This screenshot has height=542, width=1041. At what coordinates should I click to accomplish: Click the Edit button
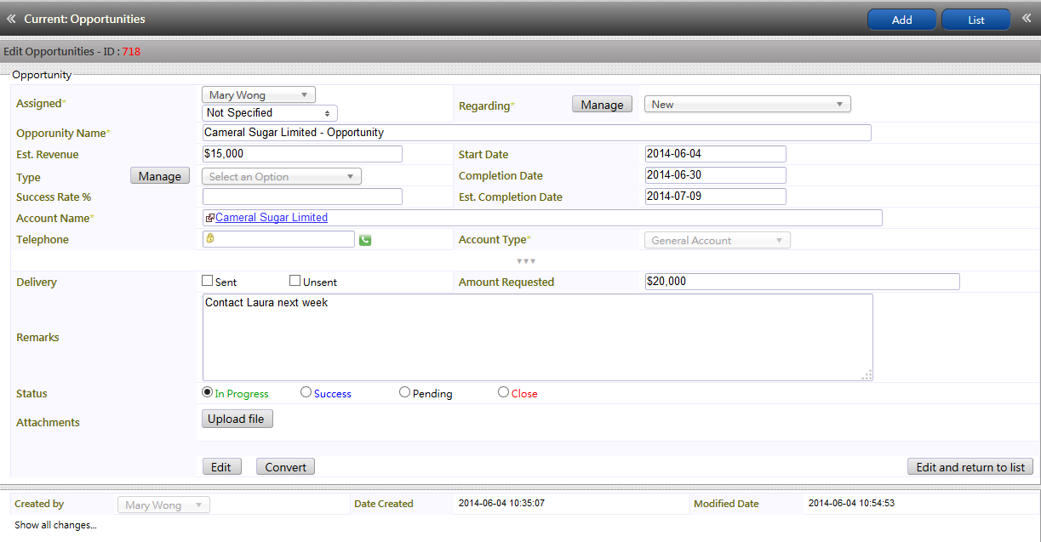pos(221,467)
